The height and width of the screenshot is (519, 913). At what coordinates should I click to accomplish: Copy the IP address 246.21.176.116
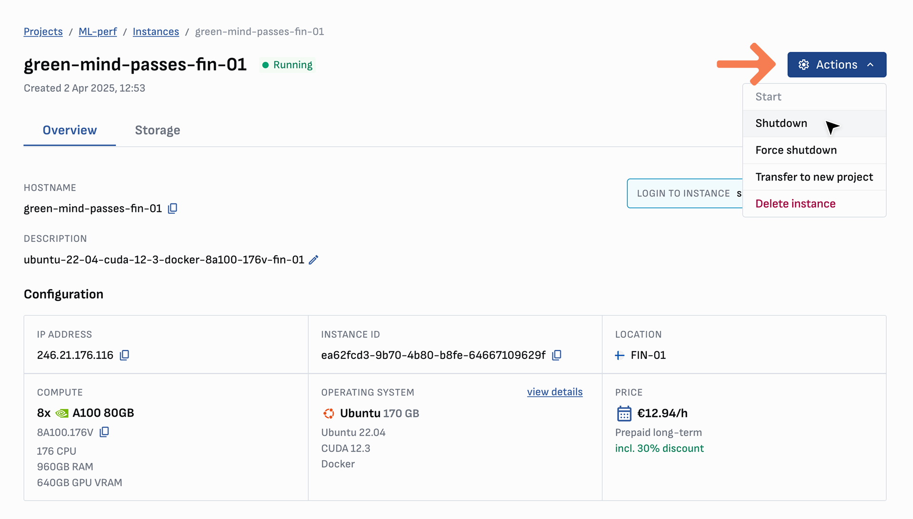point(124,356)
